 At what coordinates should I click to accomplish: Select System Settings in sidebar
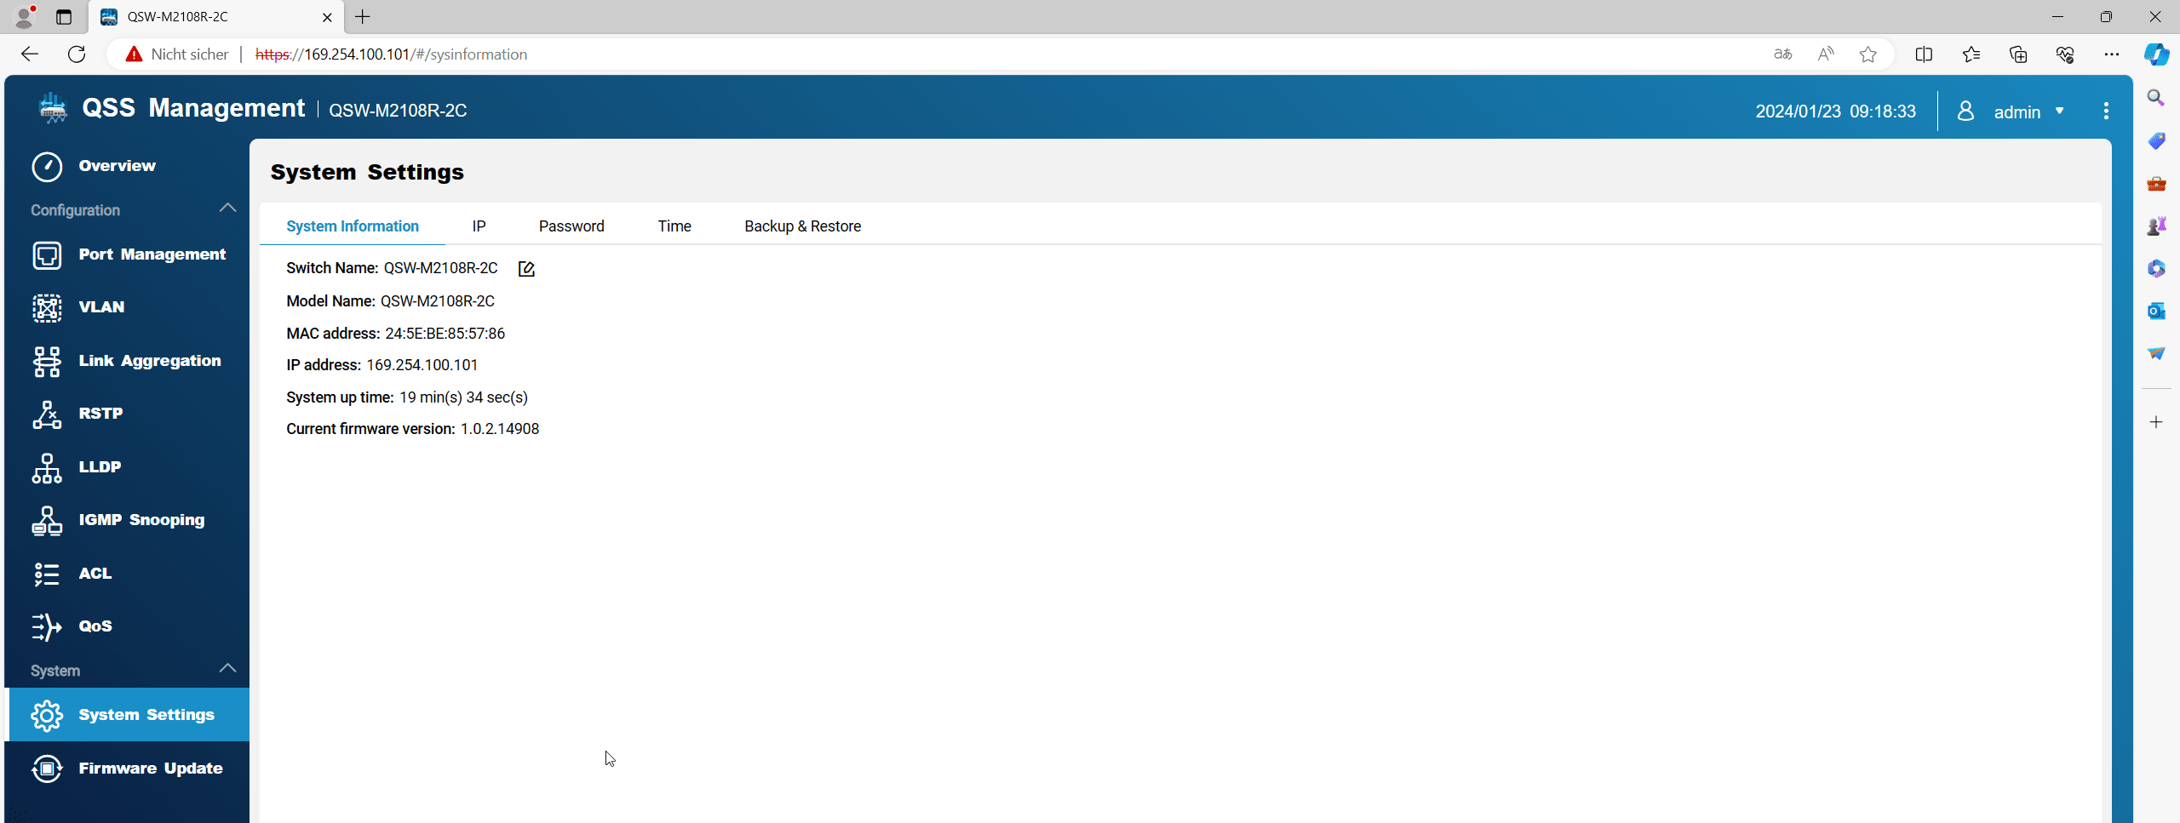pyautogui.click(x=128, y=715)
